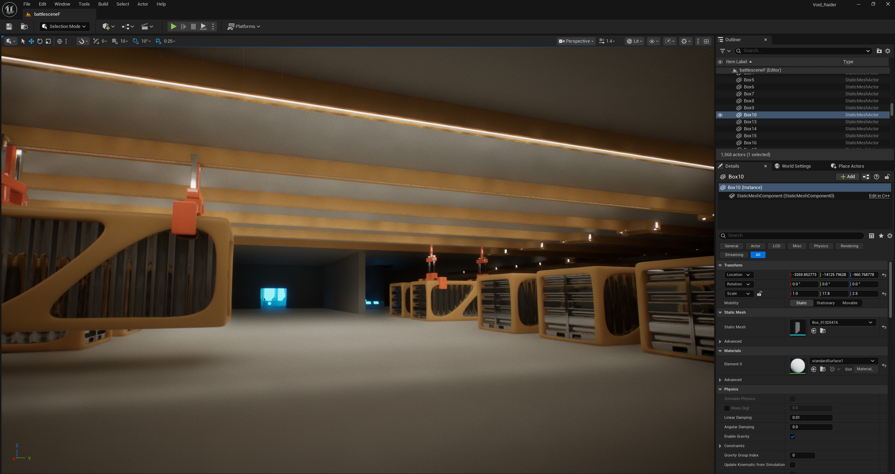Viewport: 895px width, 474px height.
Task: Click the scale tool icon in viewport
Action: [x=48, y=41]
